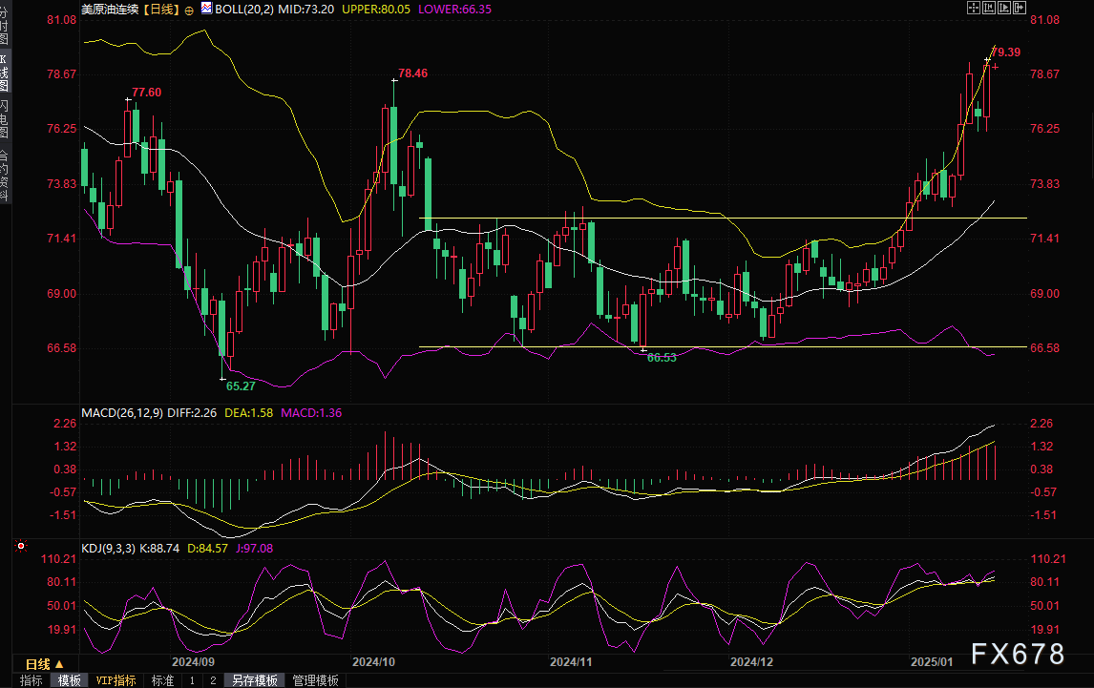This screenshot has height=688, width=1094.
Task: Choose the 标准 template
Action: pos(161,680)
